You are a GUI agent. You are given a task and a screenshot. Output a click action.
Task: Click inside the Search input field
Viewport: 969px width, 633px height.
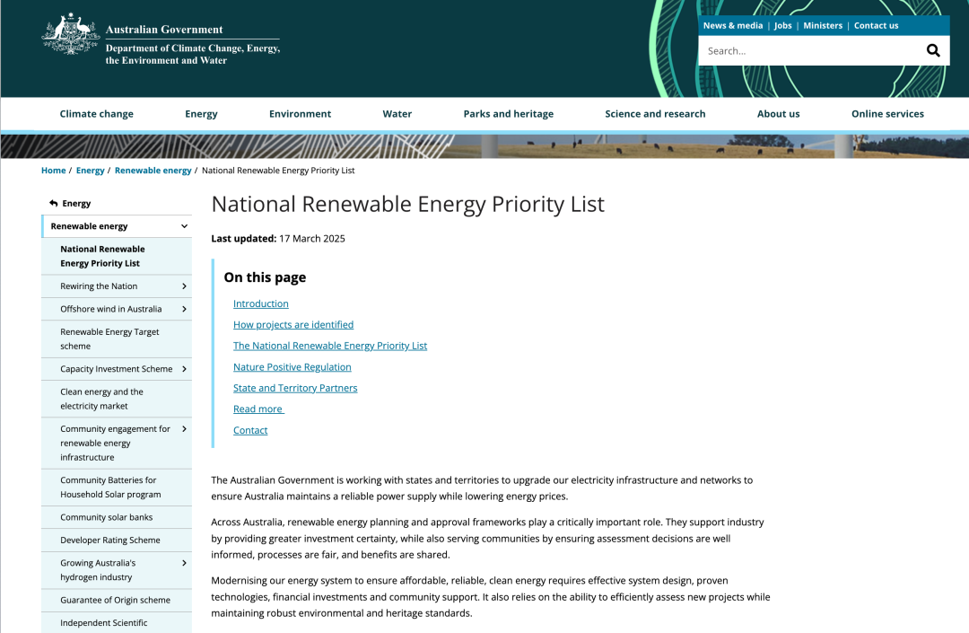pyautogui.click(x=807, y=51)
